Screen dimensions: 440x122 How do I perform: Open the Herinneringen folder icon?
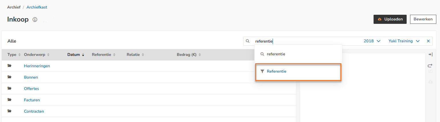pyautogui.click(x=10, y=66)
